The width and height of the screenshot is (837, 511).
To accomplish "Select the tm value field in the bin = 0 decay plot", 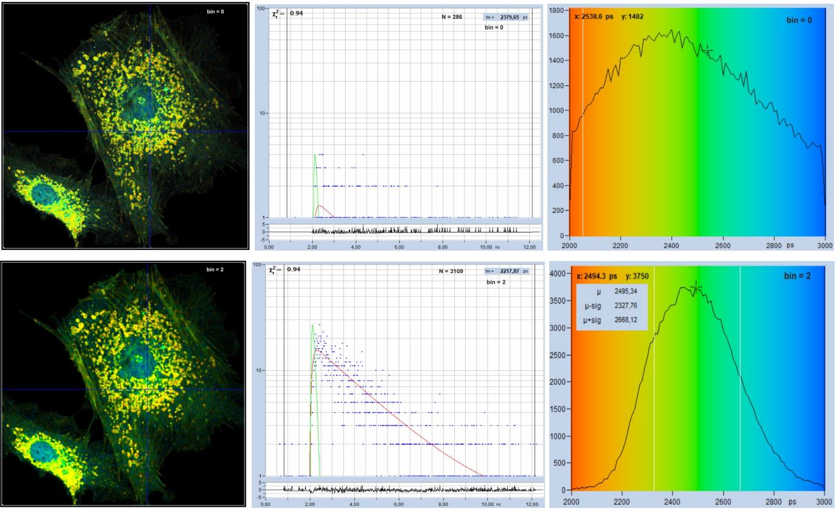I will click(507, 18).
